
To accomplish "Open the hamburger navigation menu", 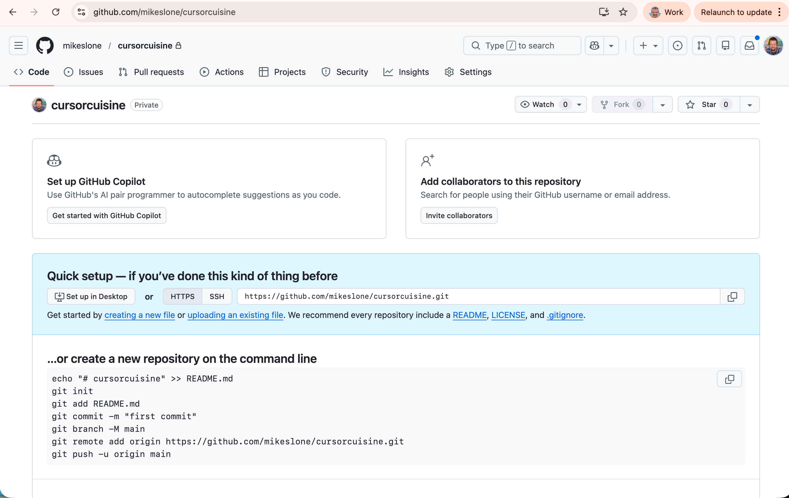I will tap(19, 46).
